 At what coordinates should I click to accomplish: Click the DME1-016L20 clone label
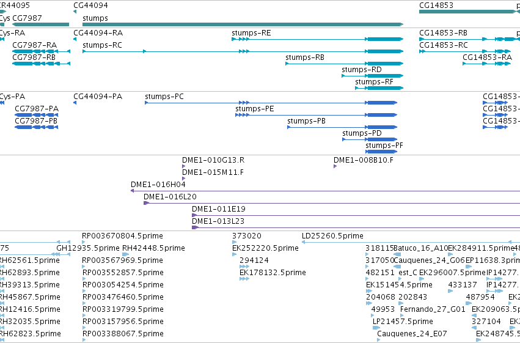click(x=170, y=197)
